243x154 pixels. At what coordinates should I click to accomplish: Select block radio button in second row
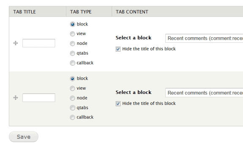[x=72, y=79]
